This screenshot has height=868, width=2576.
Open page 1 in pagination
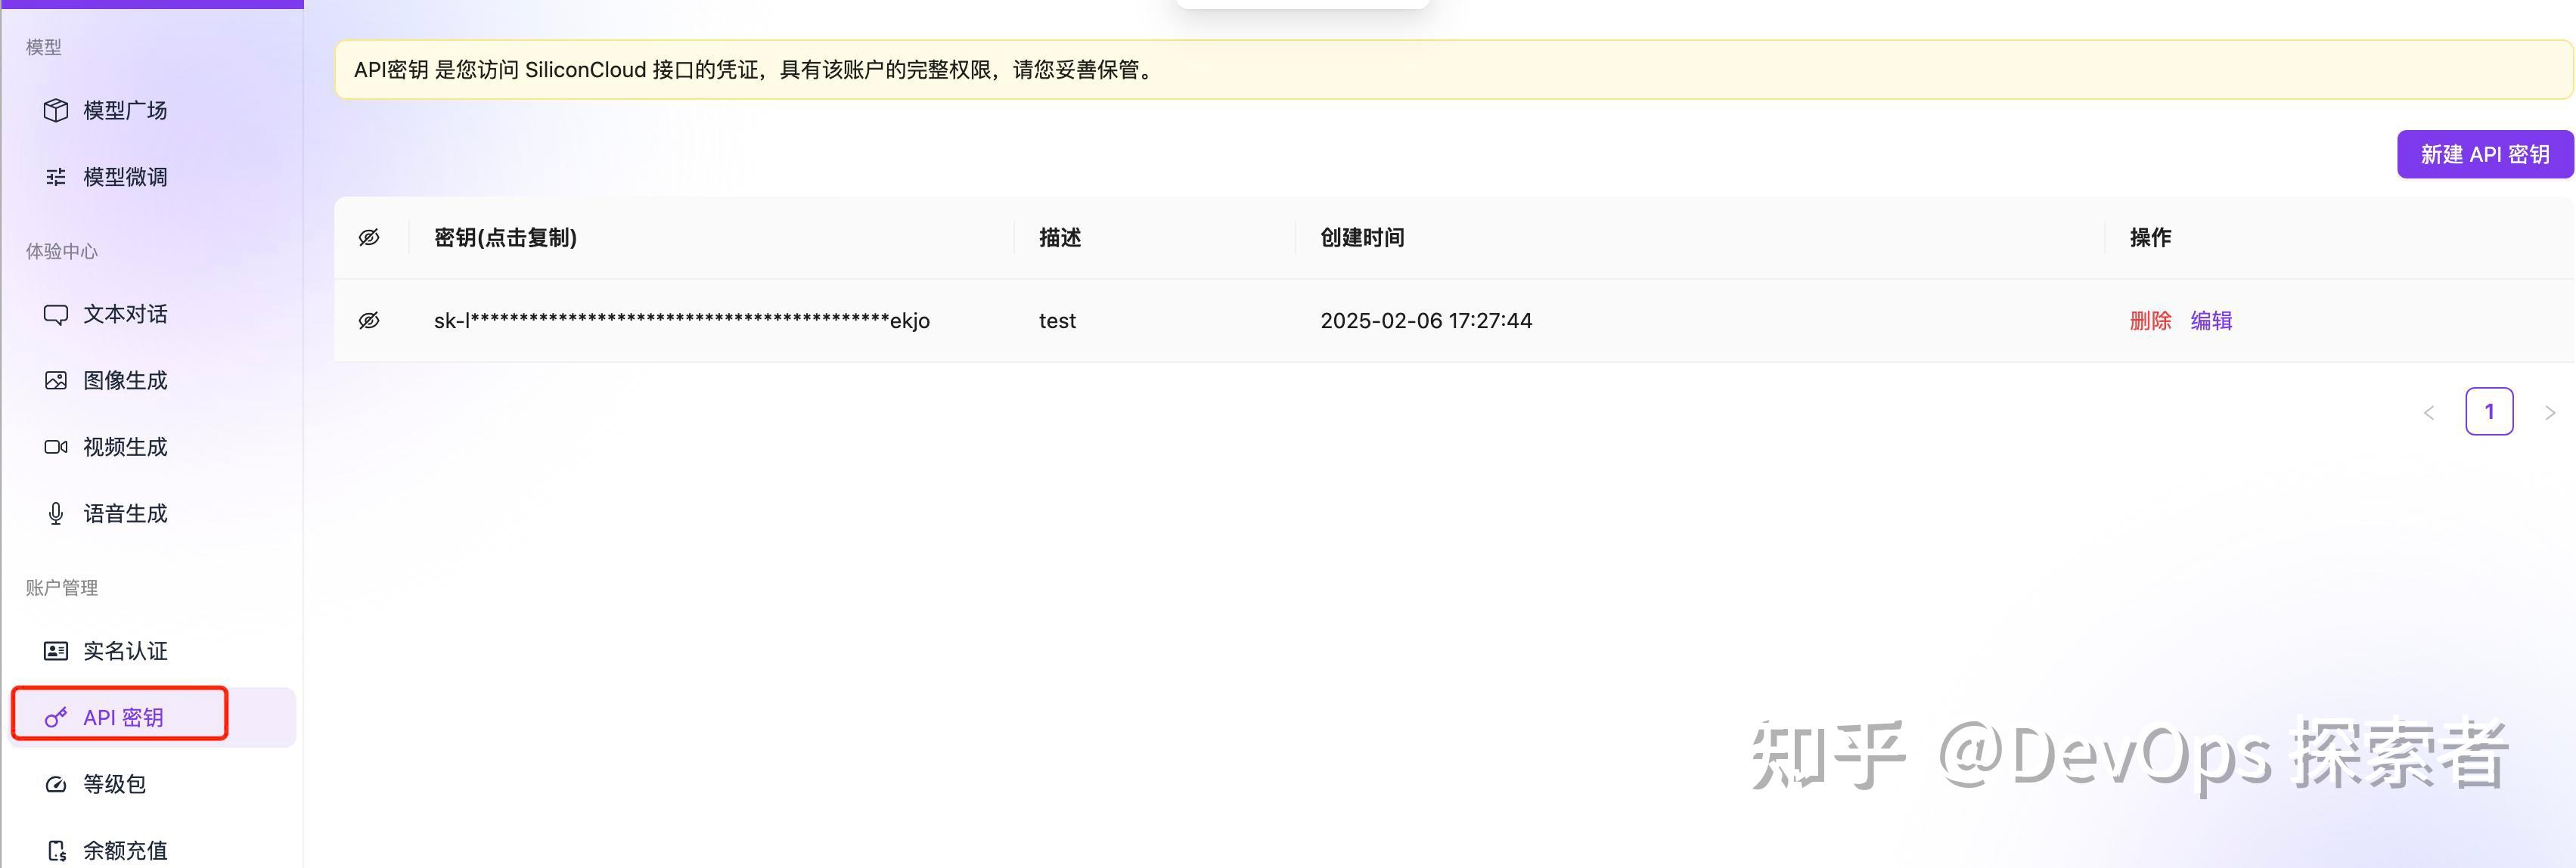coord(2489,411)
